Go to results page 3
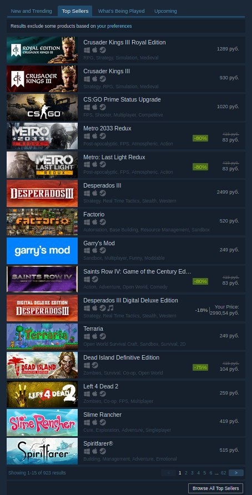The width and height of the screenshot is (252, 495). tap(192, 473)
